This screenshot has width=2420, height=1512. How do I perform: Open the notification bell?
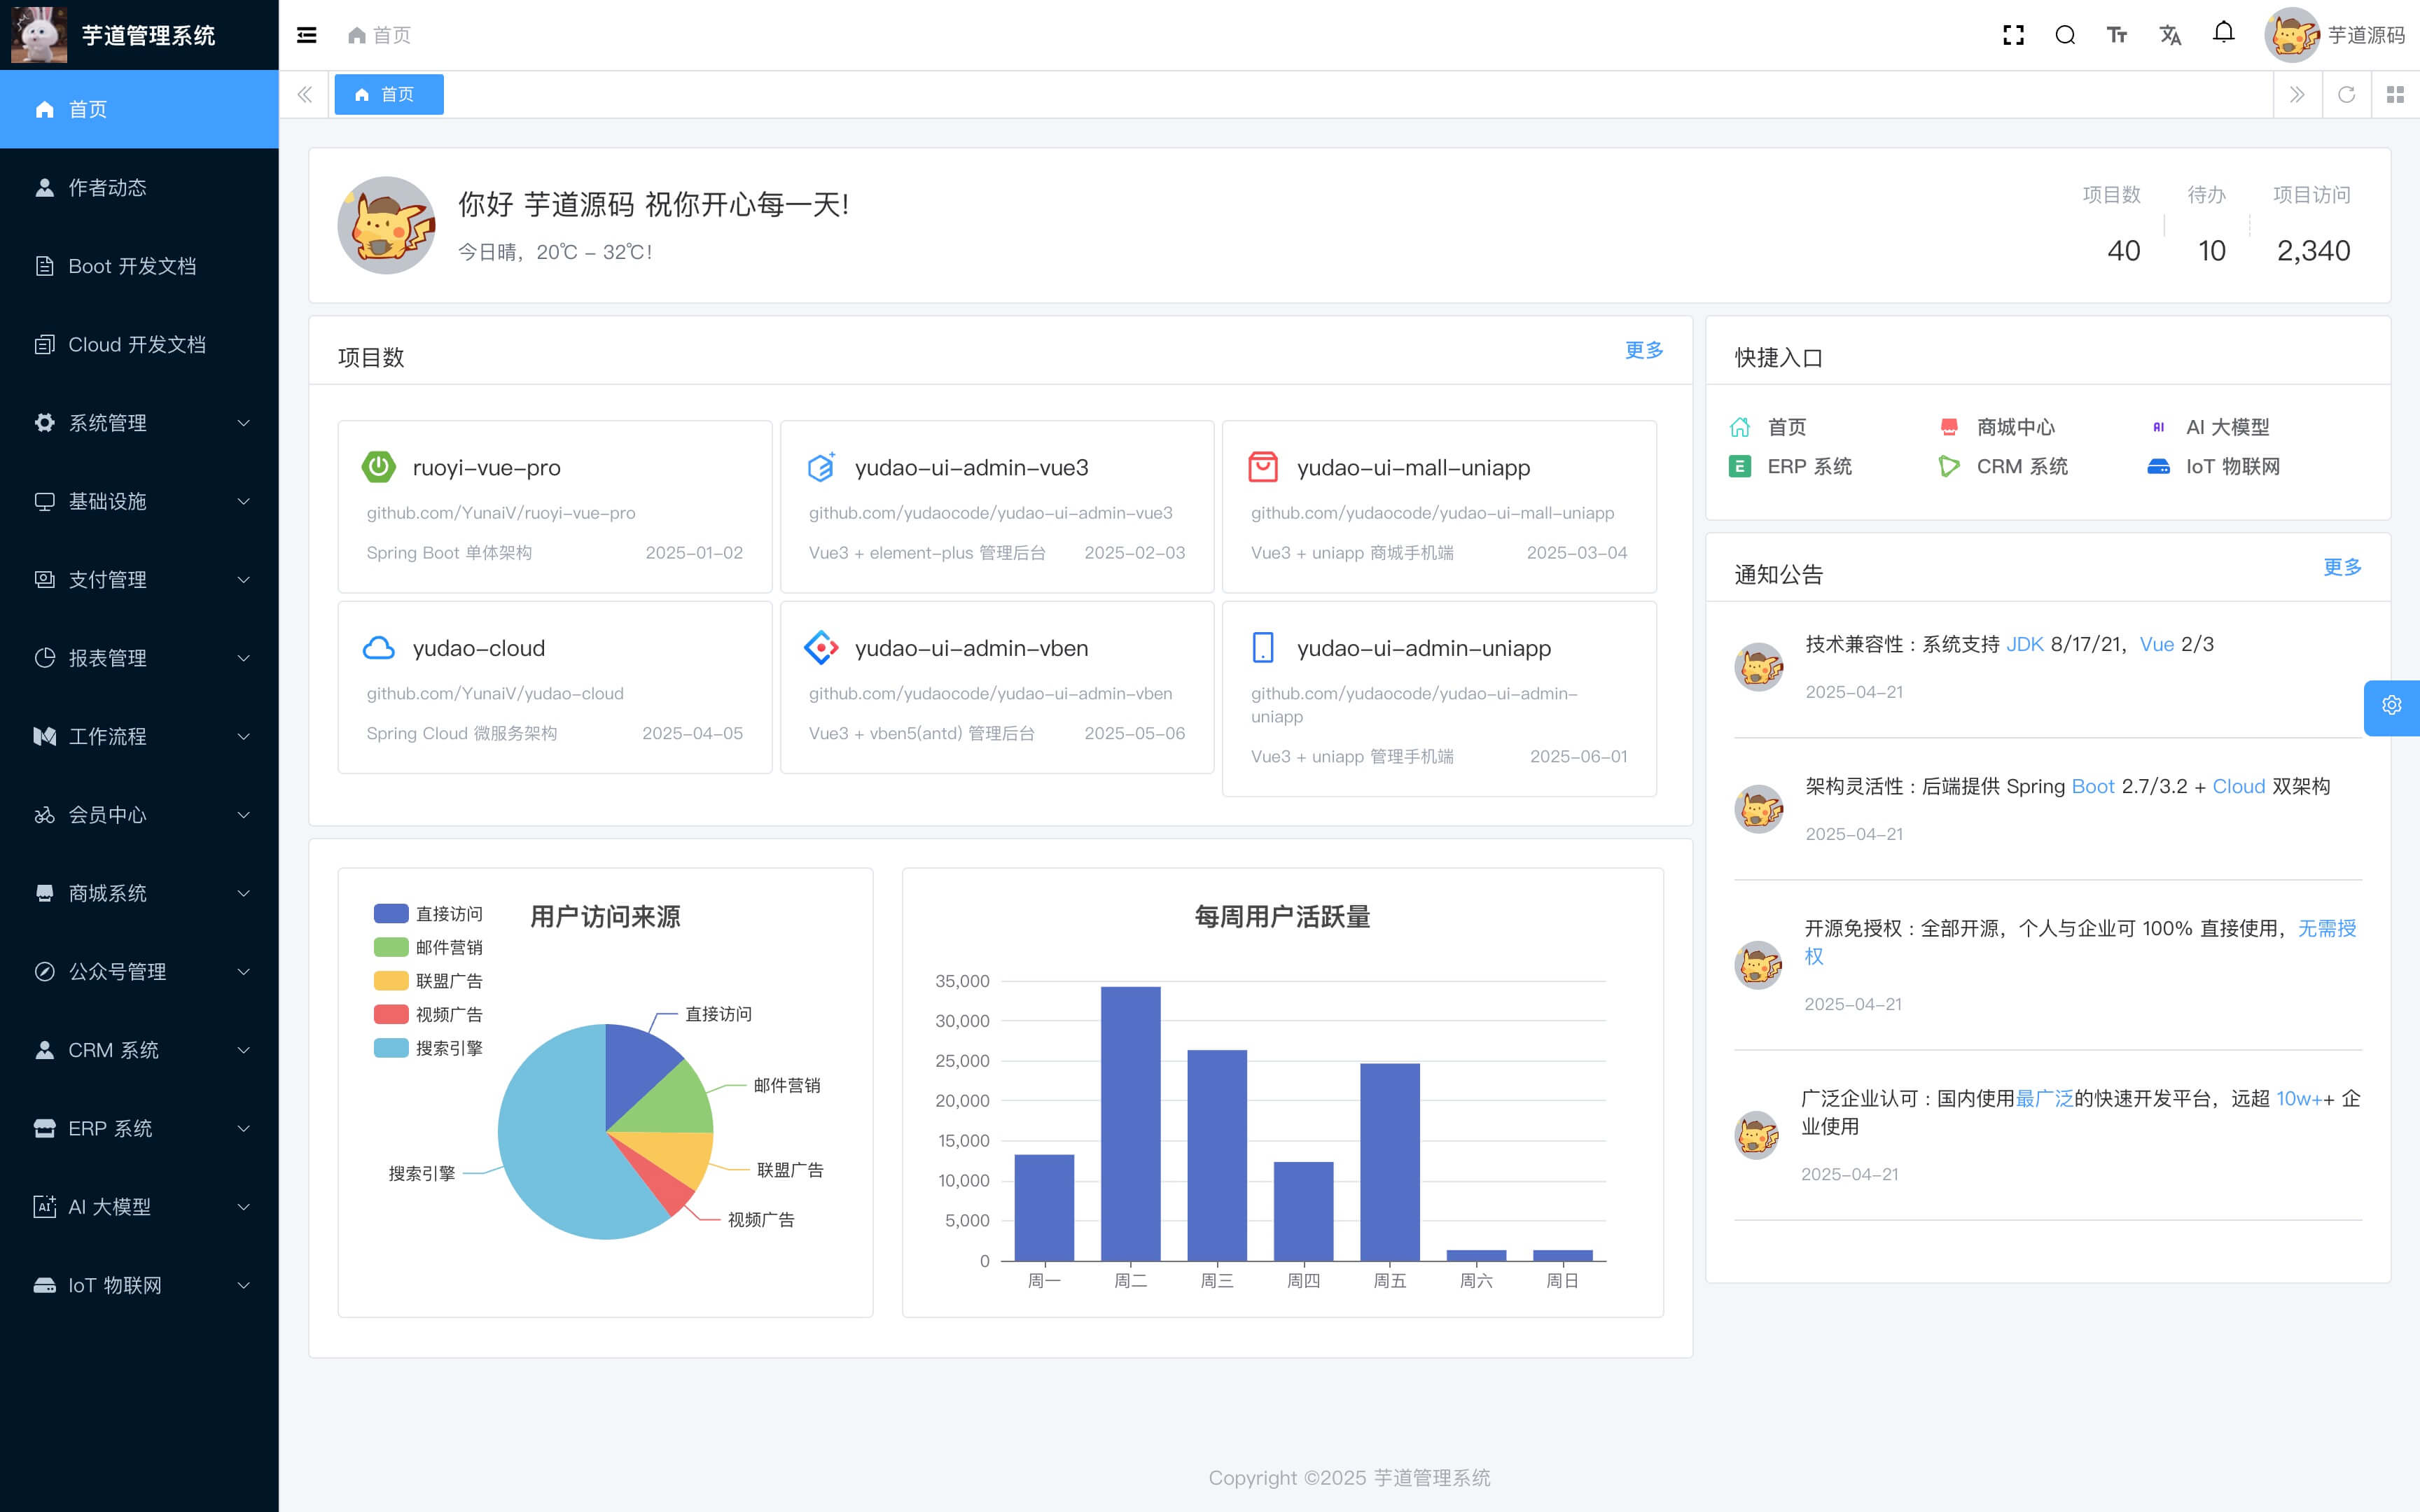point(2223,33)
